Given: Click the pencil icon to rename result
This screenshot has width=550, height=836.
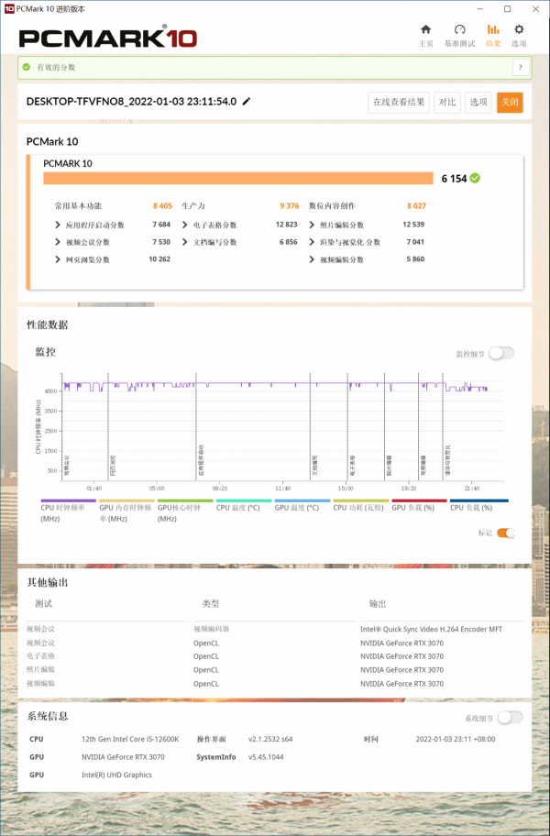Looking at the screenshot, I should pyautogui.click(x=247, y=102).
